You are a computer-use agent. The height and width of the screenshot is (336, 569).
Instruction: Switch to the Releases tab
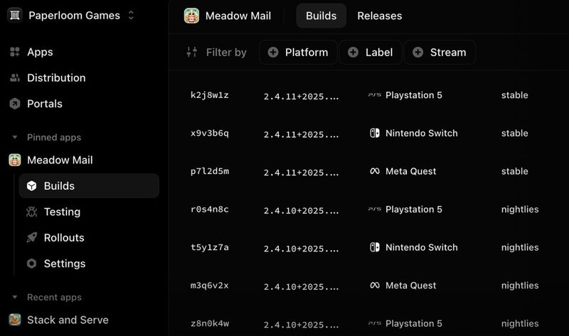tap(380, 16)
